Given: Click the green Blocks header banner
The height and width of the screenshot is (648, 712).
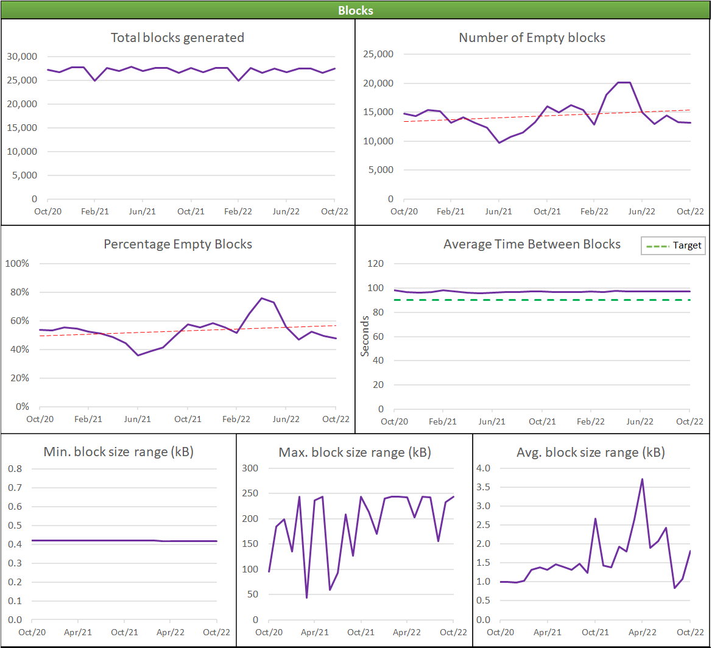Looking at the screenshot, I should [356, 10].
